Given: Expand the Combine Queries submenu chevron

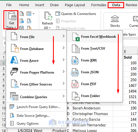Looking at the screenshot, I should pos(63,96).
